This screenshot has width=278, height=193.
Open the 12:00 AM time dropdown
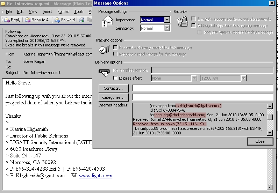point(243,78)
